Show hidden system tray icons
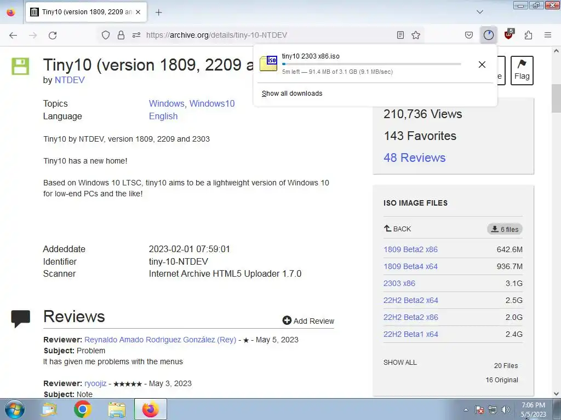Image resolution: width=561 pixels, height=420 pixels. click(x=466, y=410)
